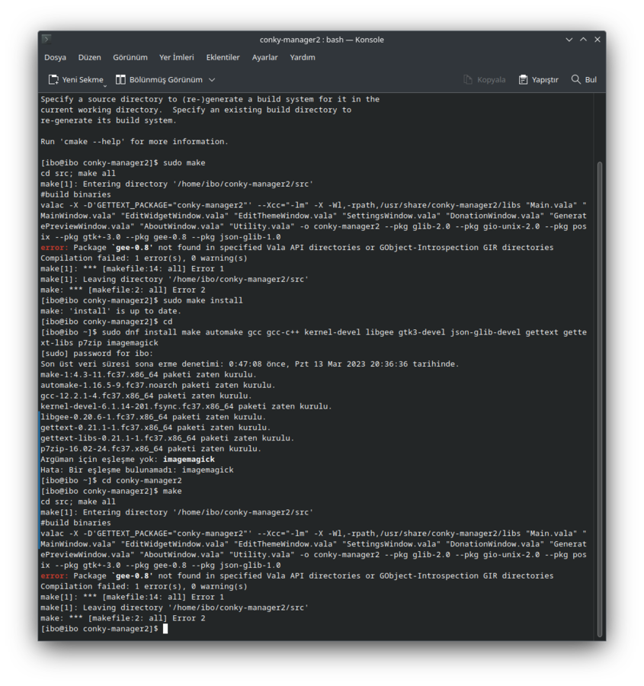The height and width of the screenshot is (686, 644).
Task: Open the Düzen menu
Action: pyautogui.click(x=90, y=57)
